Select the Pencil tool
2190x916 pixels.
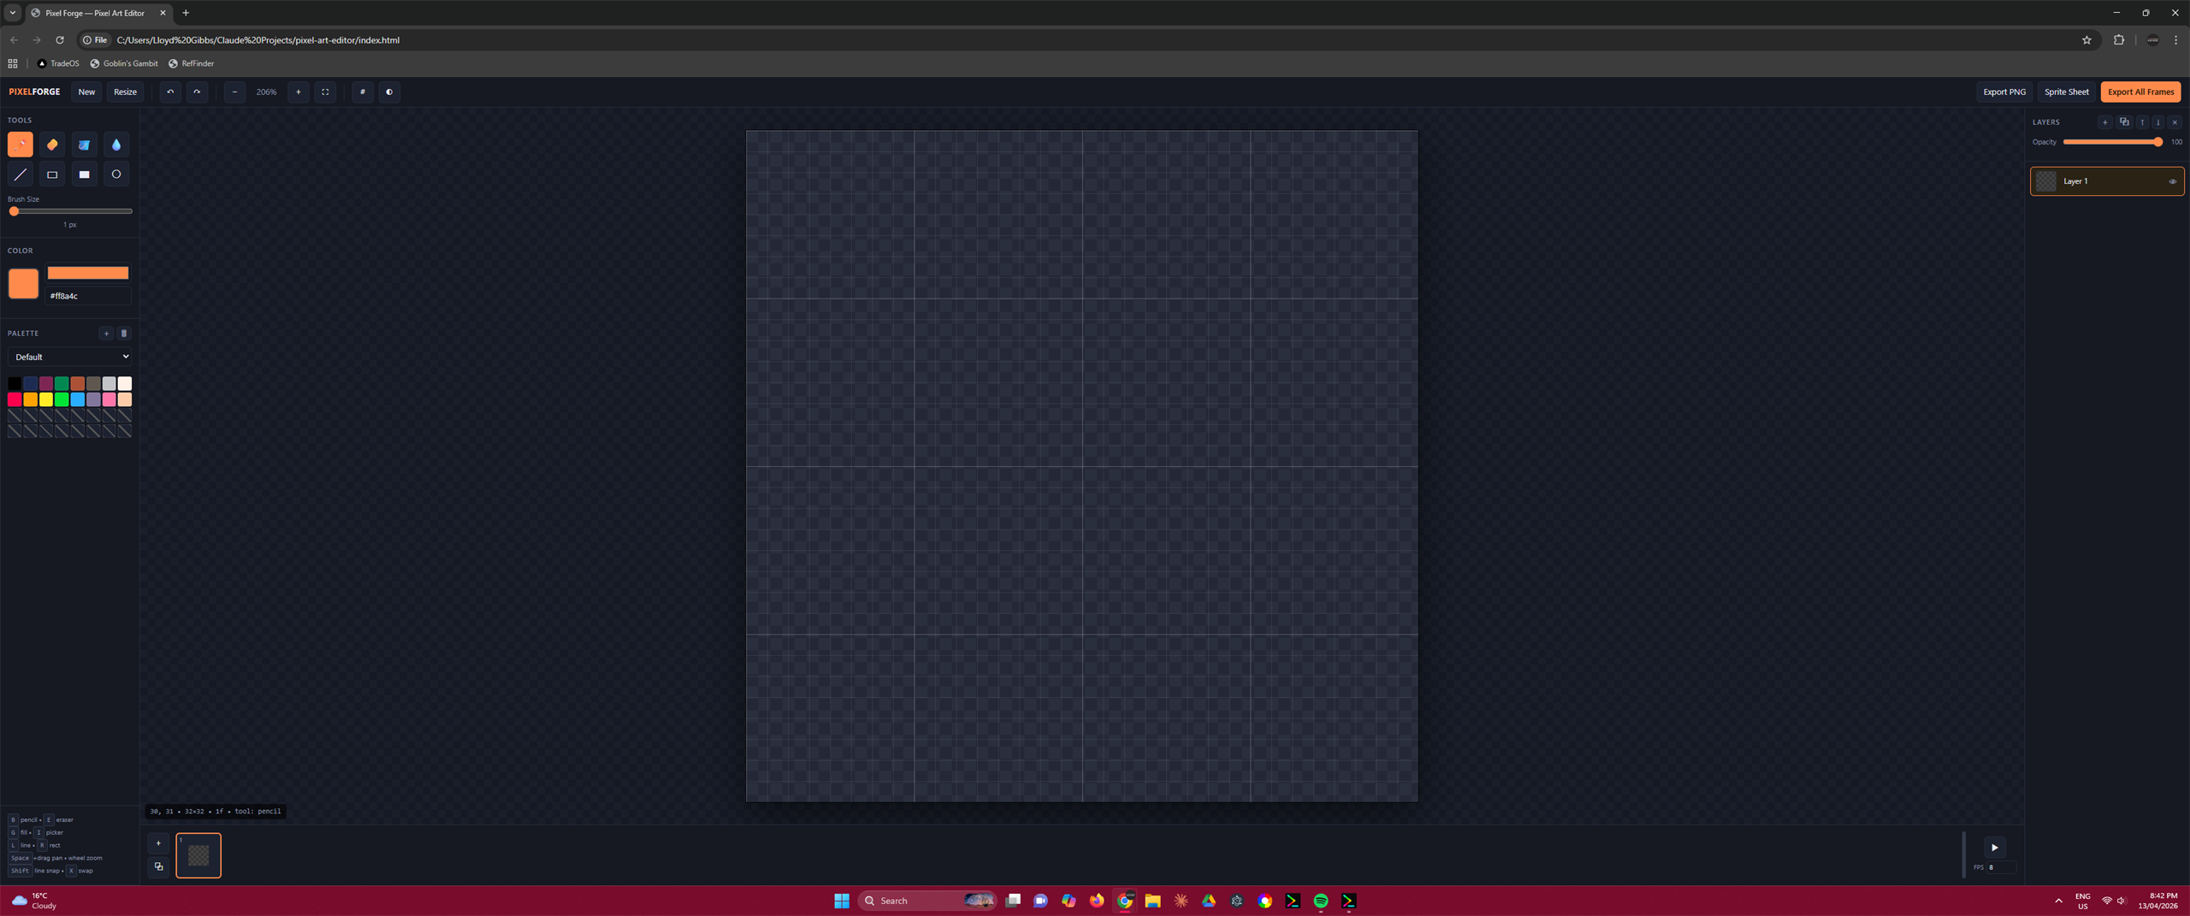tap(21, 145)
